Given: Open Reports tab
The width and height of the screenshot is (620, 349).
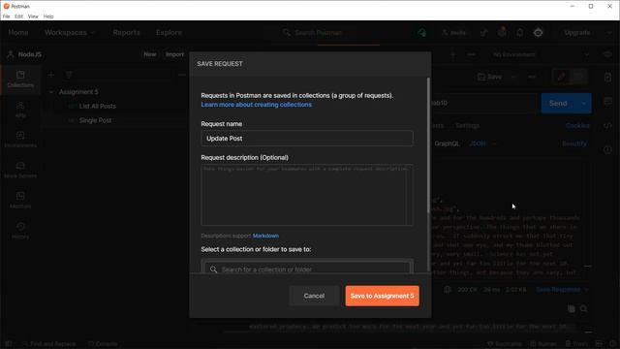Looking at the screenshot, I should point(126,32).
